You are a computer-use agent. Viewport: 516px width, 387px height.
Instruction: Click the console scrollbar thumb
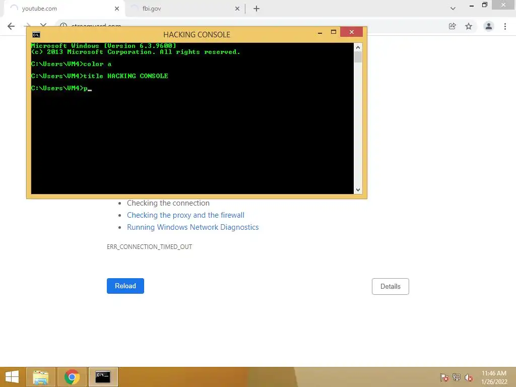click(358, 57)
